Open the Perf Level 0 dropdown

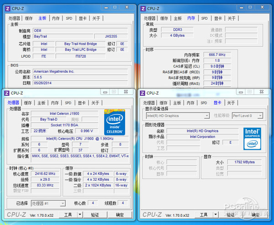(247, 116)
